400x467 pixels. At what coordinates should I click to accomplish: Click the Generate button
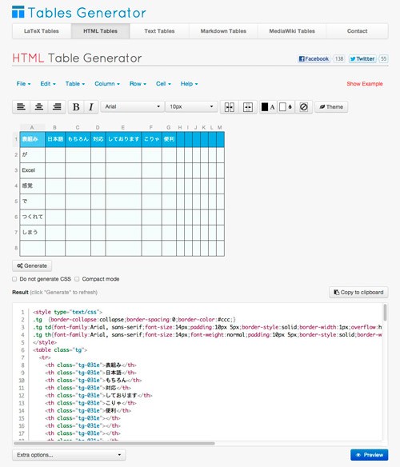point(32,265)
